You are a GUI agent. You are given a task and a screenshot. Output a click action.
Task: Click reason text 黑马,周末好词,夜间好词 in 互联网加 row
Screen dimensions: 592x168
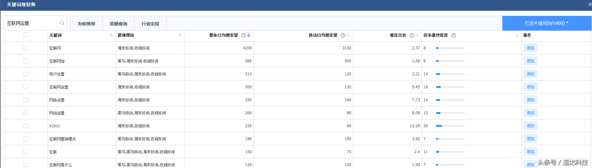click(x=138, y=61)
